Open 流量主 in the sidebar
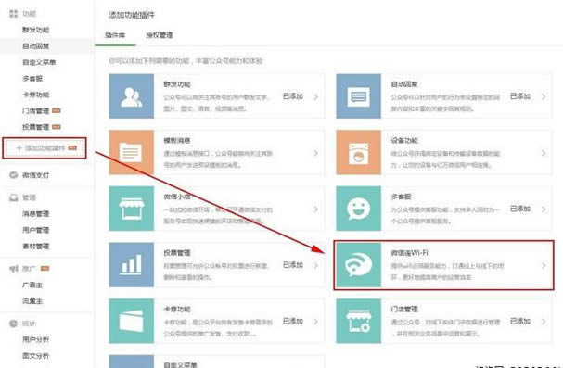The height and width of the screenshot is (368, 563). click(x=32, y=301)
